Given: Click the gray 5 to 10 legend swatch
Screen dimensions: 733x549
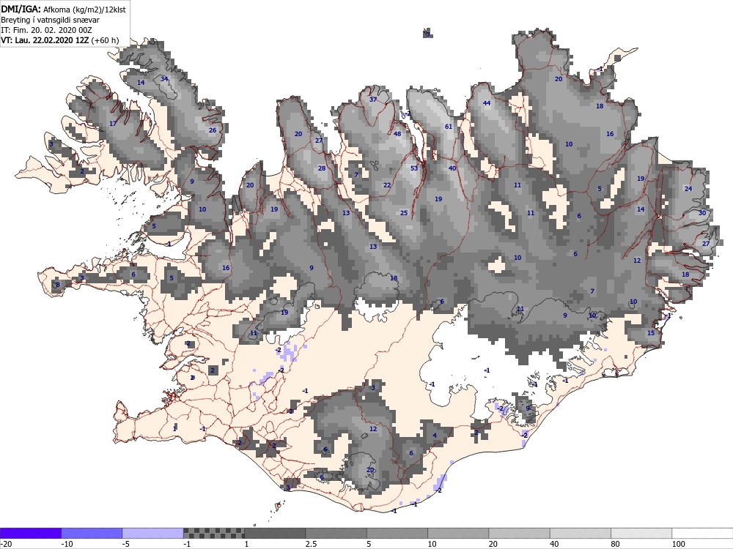Looking at the screenshot, I should coord(397,533).
